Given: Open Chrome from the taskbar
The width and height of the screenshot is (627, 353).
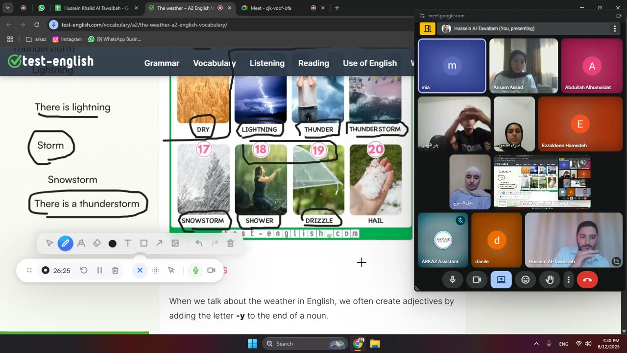Looking at the screenshot, I should click(358, 344).
